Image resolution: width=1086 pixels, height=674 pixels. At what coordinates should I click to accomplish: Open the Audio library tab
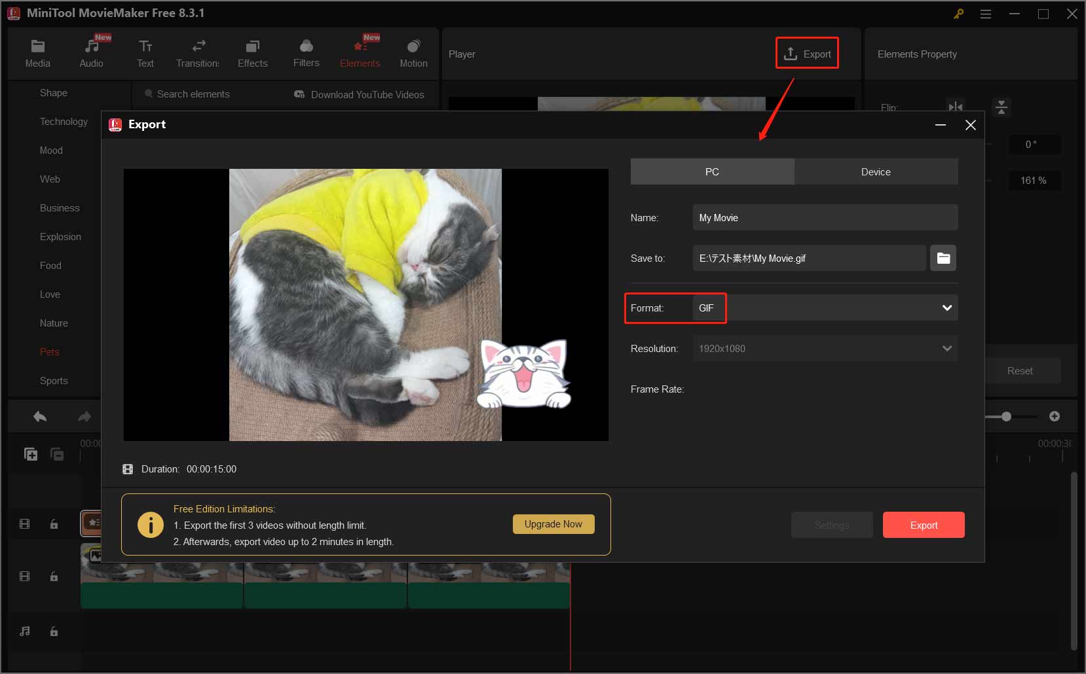[91, 53]
